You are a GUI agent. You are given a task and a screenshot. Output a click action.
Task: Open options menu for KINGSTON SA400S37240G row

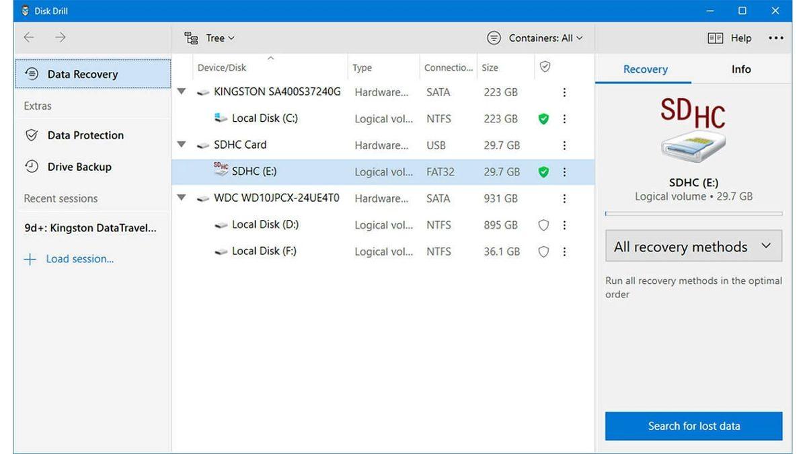564,92
